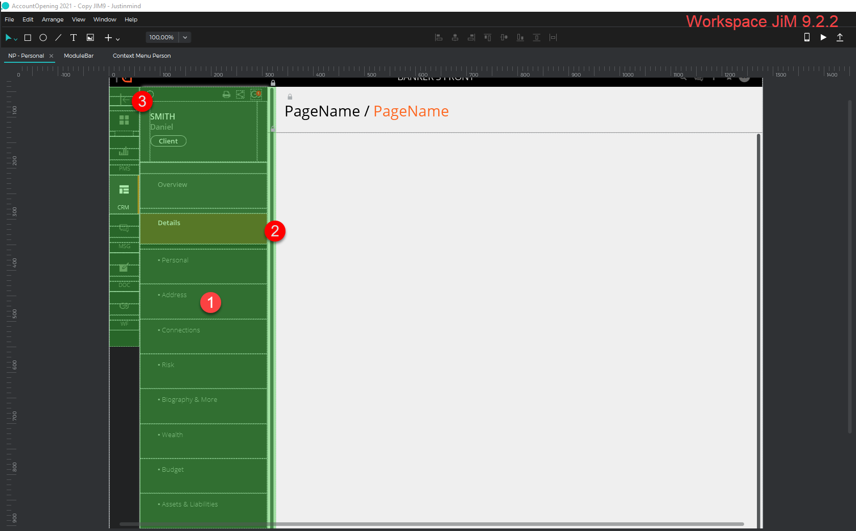856x531 pixels.
Task: Switch to Context Menu Person tab
Action: coord(141,56)
